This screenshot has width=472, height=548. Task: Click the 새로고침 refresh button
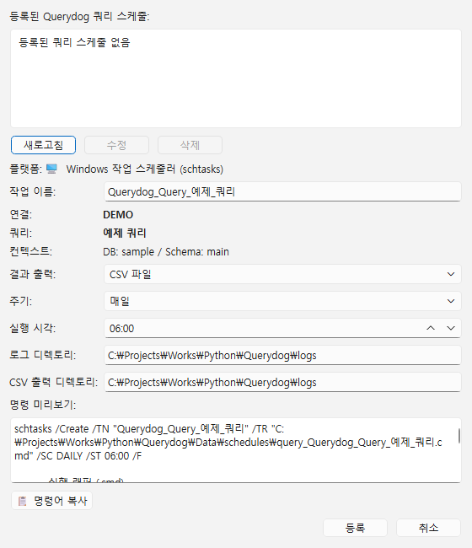[43, 145]
